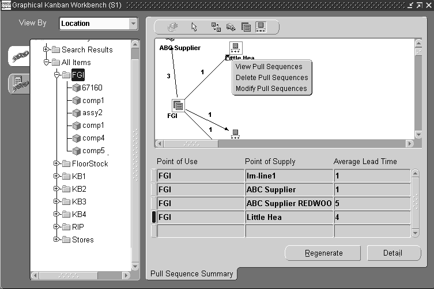Click the diagram vertical scroll down arrow
434x289 pixels.
tap(418, 135)
